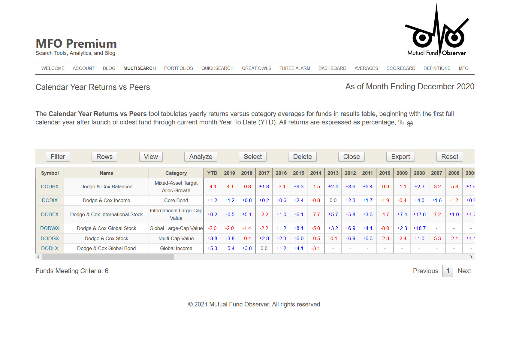This screenshot has height=346, width=510.
Task: Sort by the YTD column header
Action: (212, 173)
